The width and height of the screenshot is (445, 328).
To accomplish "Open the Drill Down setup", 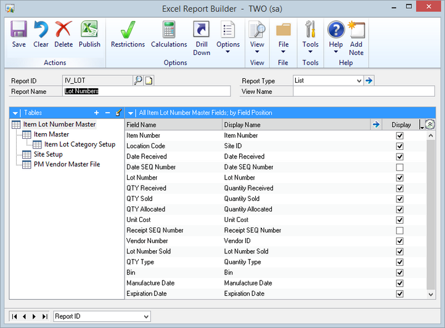I will point(202,29).
